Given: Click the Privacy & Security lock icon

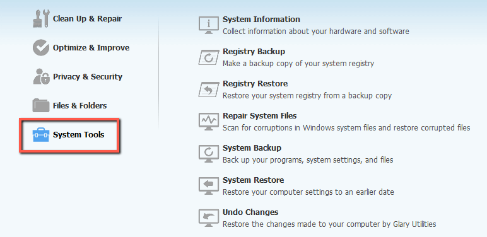Looking at the screenshot, I should pyautogui.click(x=41, y=77).
